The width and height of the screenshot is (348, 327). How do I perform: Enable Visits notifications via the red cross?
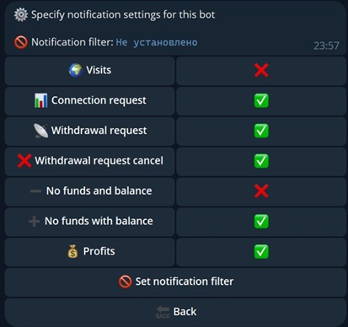pos(261,71)
